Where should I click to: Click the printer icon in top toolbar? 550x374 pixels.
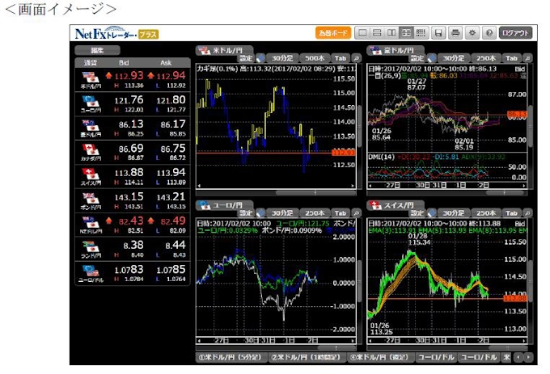pyautogui.click(x=455, y=33)
